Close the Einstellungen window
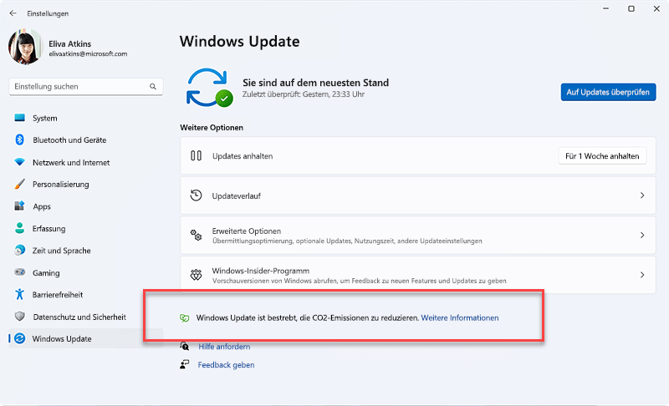Image resolution: width=669 pixels, height=406 pixels. click(656, 8)
